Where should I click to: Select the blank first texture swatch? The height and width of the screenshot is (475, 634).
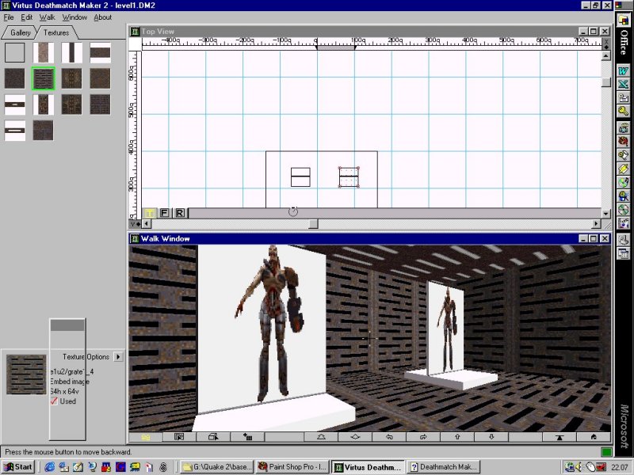pos(15,52)
